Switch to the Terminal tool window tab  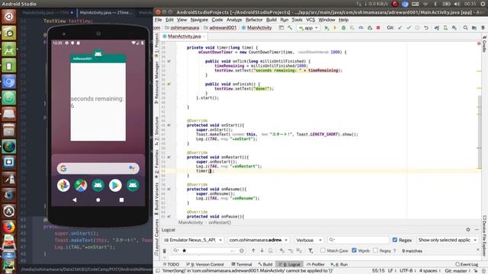pyautogui.click(x=242, y=264)
